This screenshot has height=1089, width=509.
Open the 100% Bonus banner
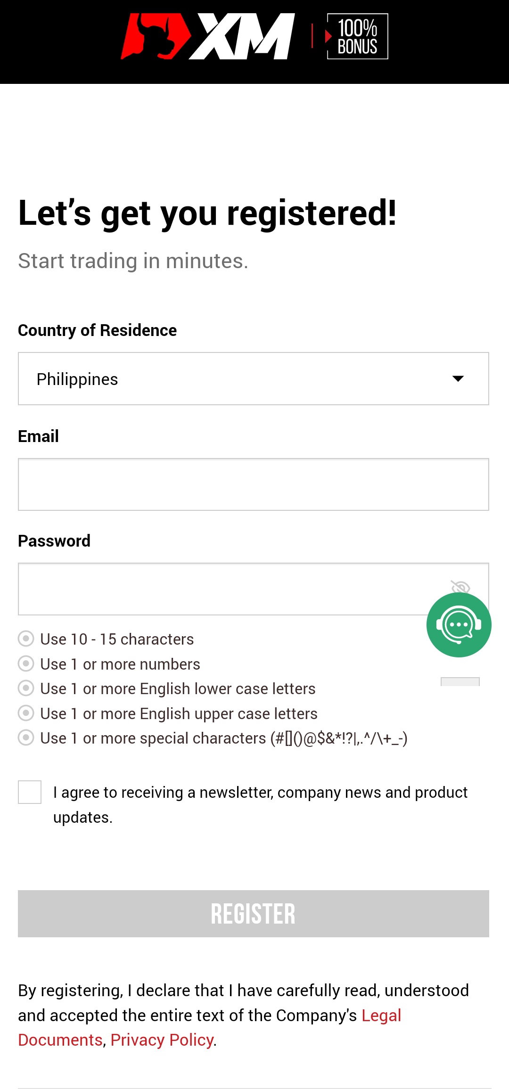pyautogui.click(x=357, y=36)
